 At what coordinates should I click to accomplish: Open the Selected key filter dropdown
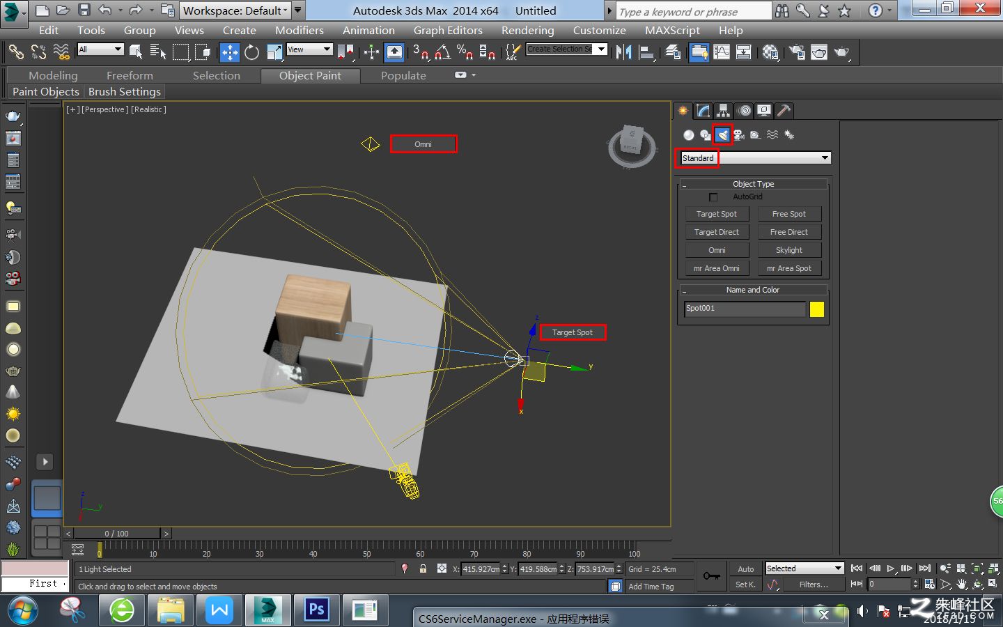click(804, 568)
